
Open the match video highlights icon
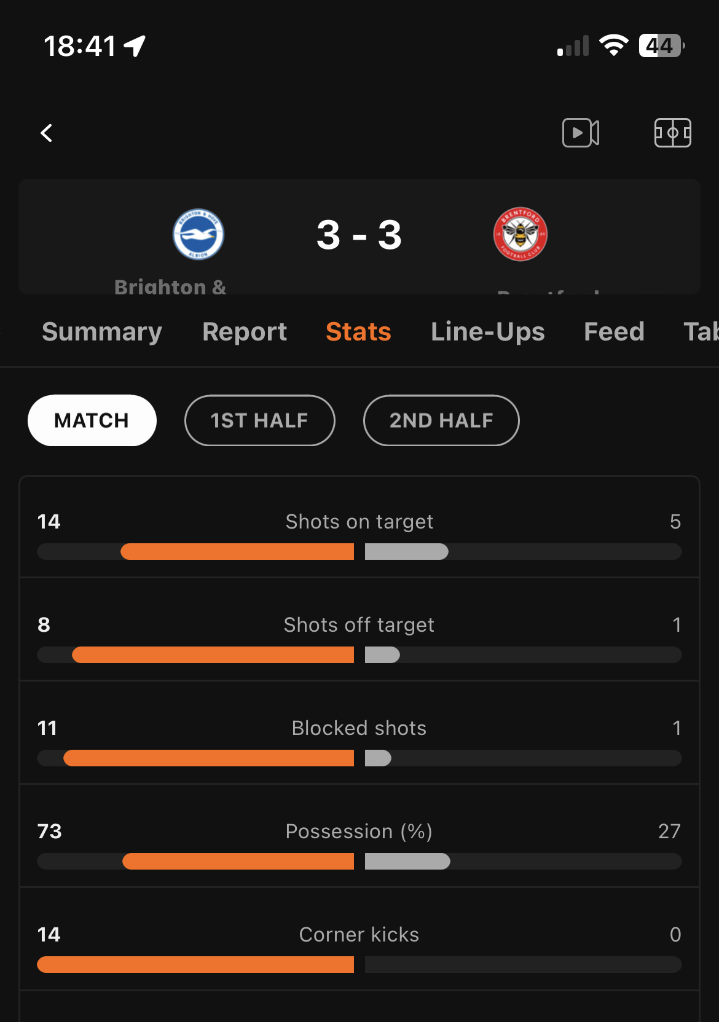(x=581, y=133)
